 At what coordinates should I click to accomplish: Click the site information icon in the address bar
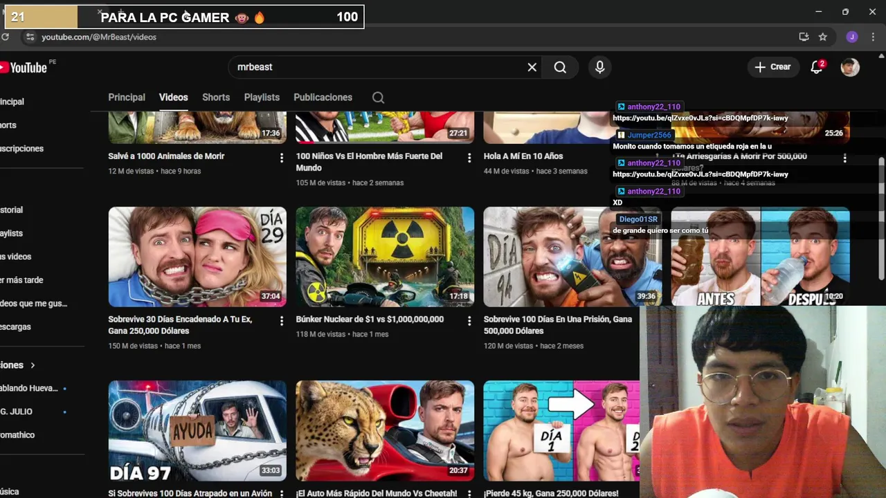(x=29, y=37)
